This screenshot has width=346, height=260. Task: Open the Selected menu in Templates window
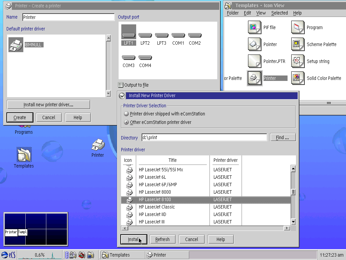click(x=279, y=13)
